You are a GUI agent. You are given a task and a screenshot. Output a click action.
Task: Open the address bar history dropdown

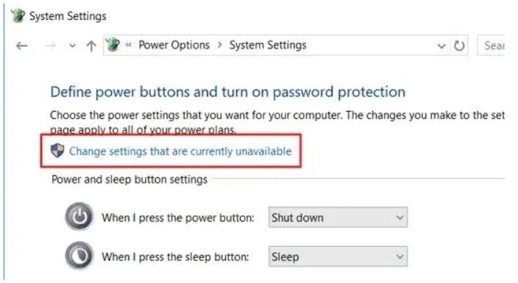(441, 46)
